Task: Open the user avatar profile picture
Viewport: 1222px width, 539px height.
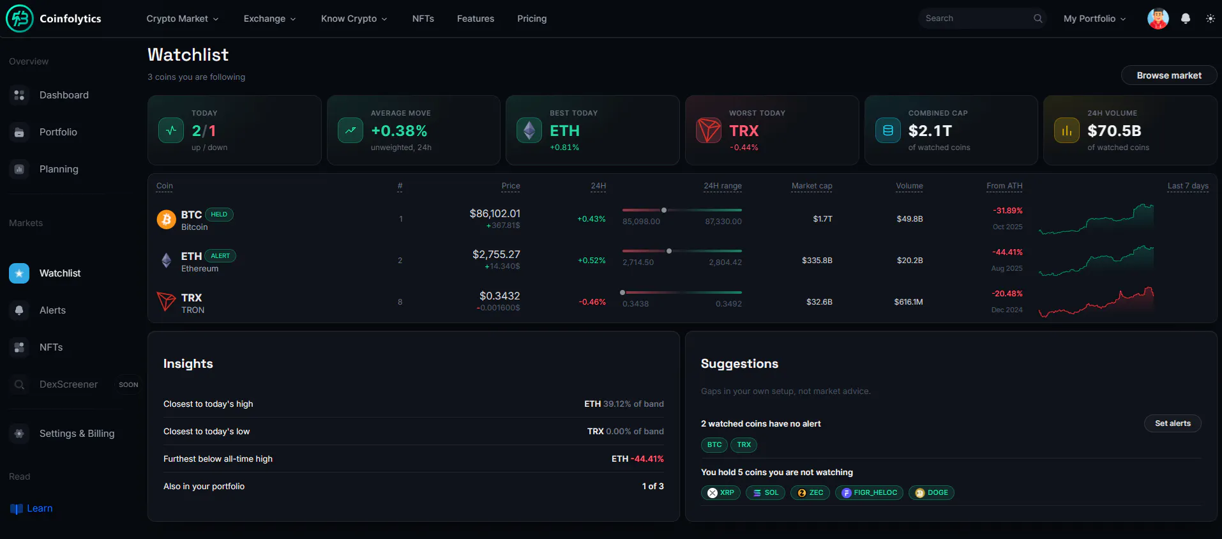Action: click(x=1158, y=19)
